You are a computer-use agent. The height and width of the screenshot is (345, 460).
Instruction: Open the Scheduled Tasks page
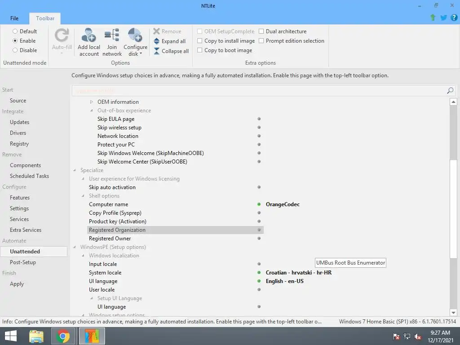click(x=29, y=176)
